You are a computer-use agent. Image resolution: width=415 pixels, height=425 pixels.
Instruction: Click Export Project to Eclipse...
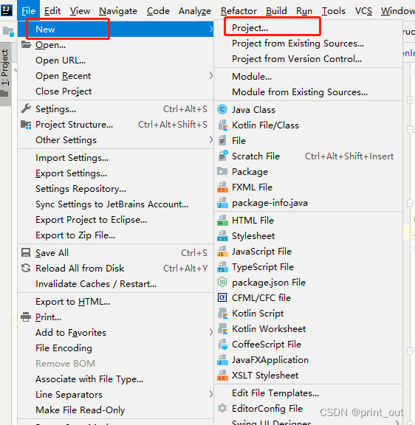click(115, 220)
